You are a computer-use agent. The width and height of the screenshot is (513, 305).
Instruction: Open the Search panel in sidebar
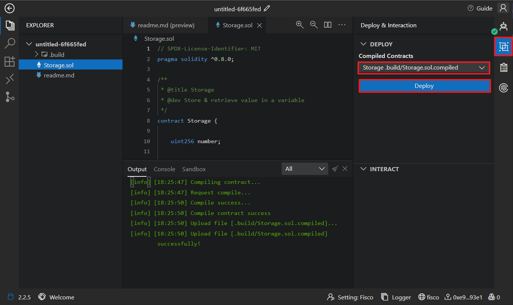pyautogui.click(x=9, y=43)
